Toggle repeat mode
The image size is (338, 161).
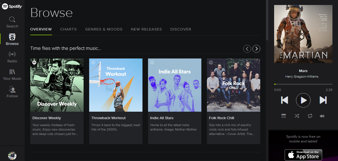(x=310, y=116)
